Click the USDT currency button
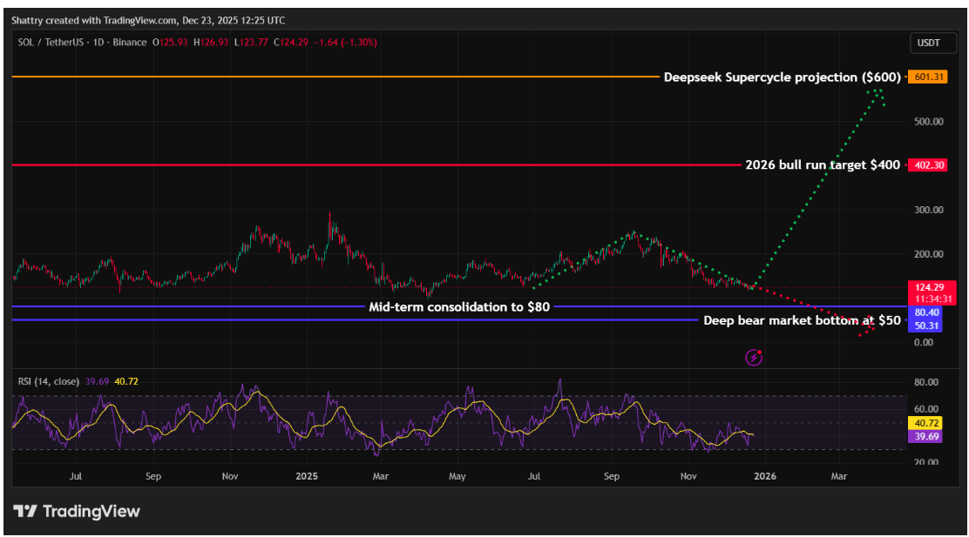Image resolution: width=969 pixels, height=537 pixels. pos(932,43)
